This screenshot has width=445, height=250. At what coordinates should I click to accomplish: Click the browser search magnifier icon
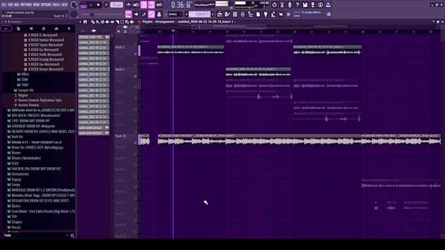(73, 236)
